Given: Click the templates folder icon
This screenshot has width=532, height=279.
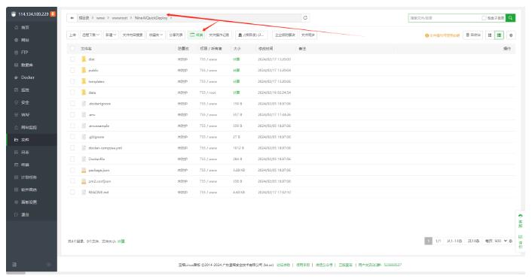Looking at the screenshot, I should click(x=84, y=81).
